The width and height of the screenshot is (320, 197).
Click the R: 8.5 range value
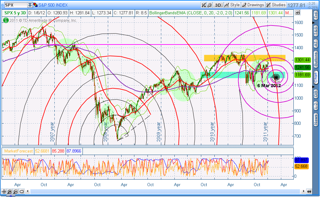141,13
